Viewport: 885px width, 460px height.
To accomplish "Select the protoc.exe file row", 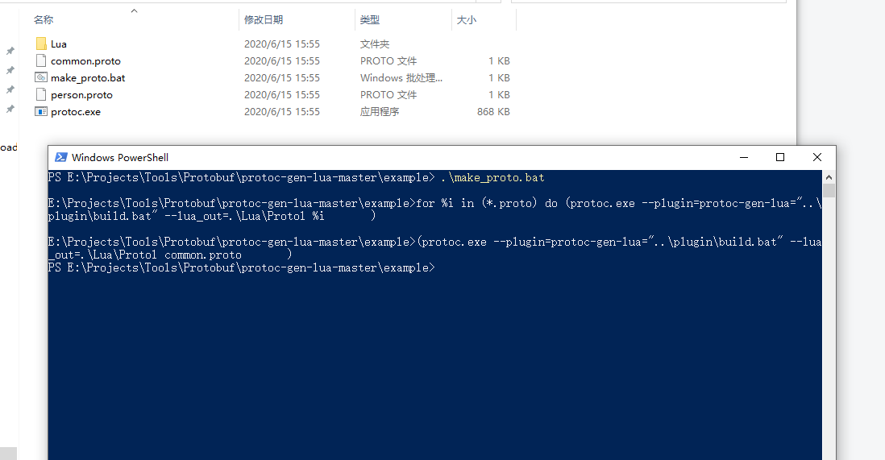I will coord(272,112).
